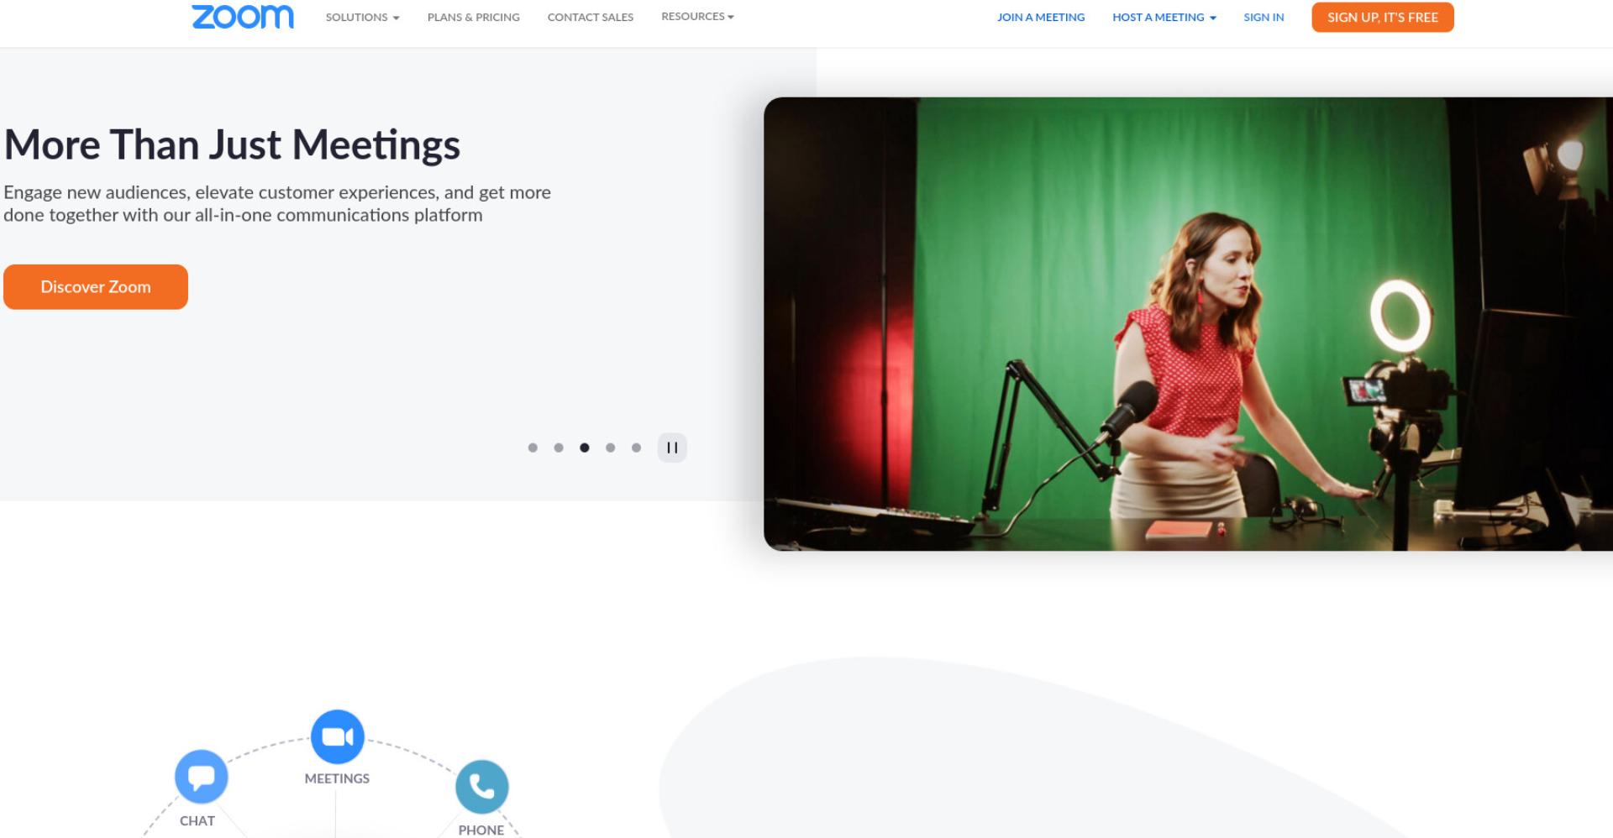Open Plans & Pricing page
This screenshot has height=838, width=1613.
[x=474, y=17]
